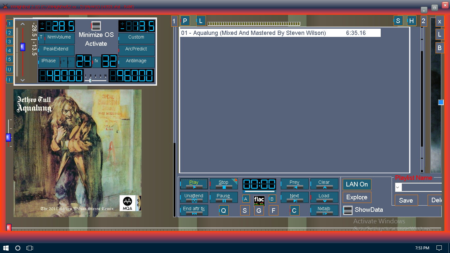This screenshot has height=253, width=450.
Task: Click the S button above playlist right
Action: 398,21
